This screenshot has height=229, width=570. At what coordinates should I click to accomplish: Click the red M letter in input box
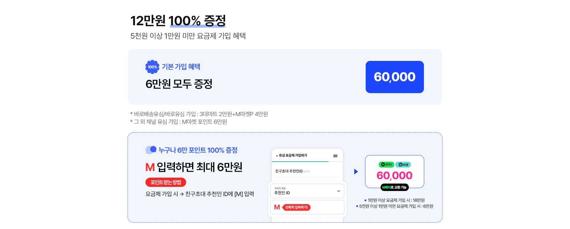tap(277, 207)
